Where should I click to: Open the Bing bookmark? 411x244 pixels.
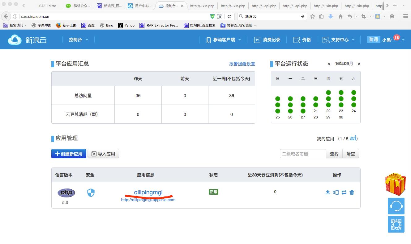(x=106, y=25)
